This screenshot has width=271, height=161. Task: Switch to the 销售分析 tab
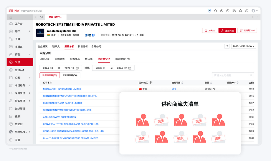point(82,46)
